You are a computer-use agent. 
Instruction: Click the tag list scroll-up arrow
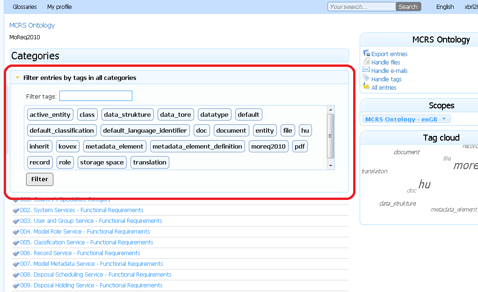coord(331,110)
